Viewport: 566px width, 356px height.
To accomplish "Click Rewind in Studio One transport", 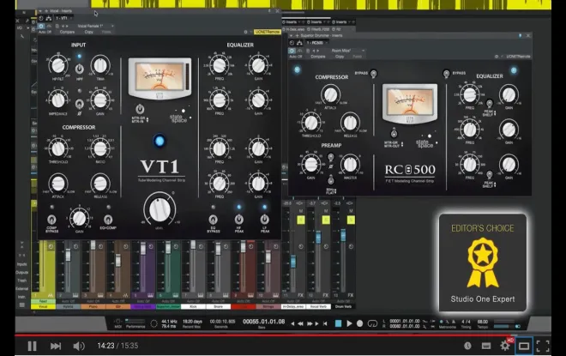I will [x=300, y=323].
